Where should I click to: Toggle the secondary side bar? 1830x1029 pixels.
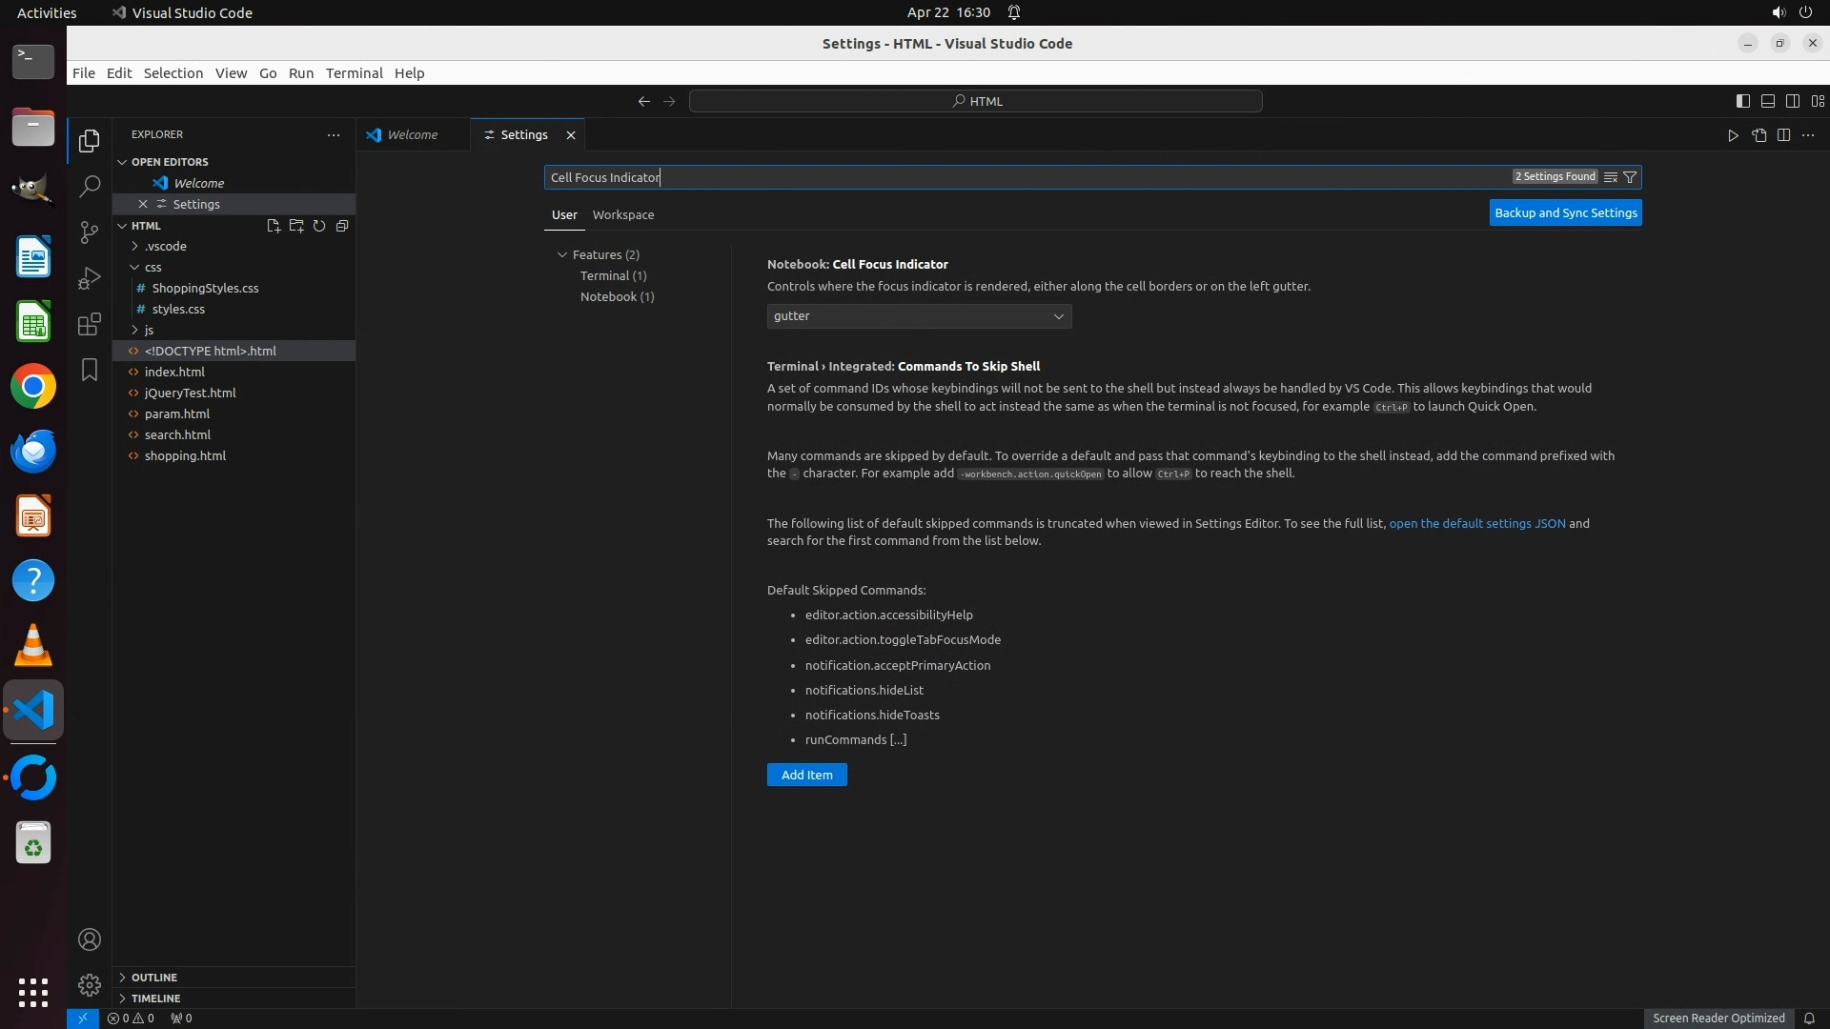(x=1792, y=101)
